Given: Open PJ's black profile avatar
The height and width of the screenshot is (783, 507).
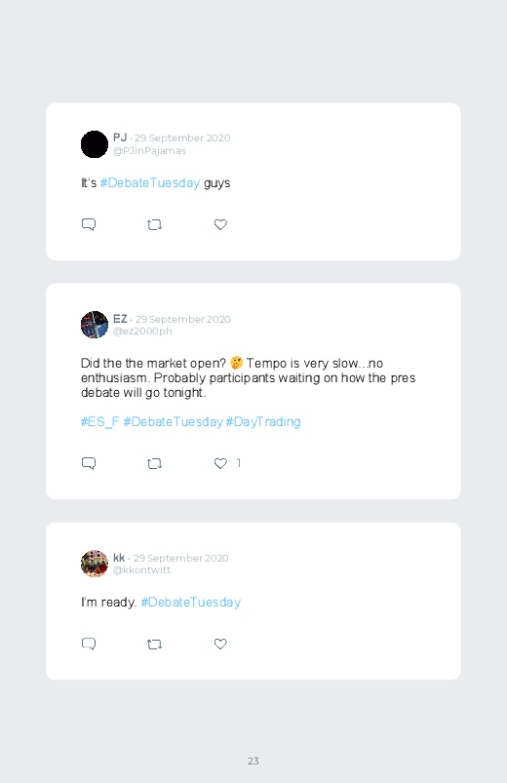Looking at the screenshot, I should [x=95, y=144].
